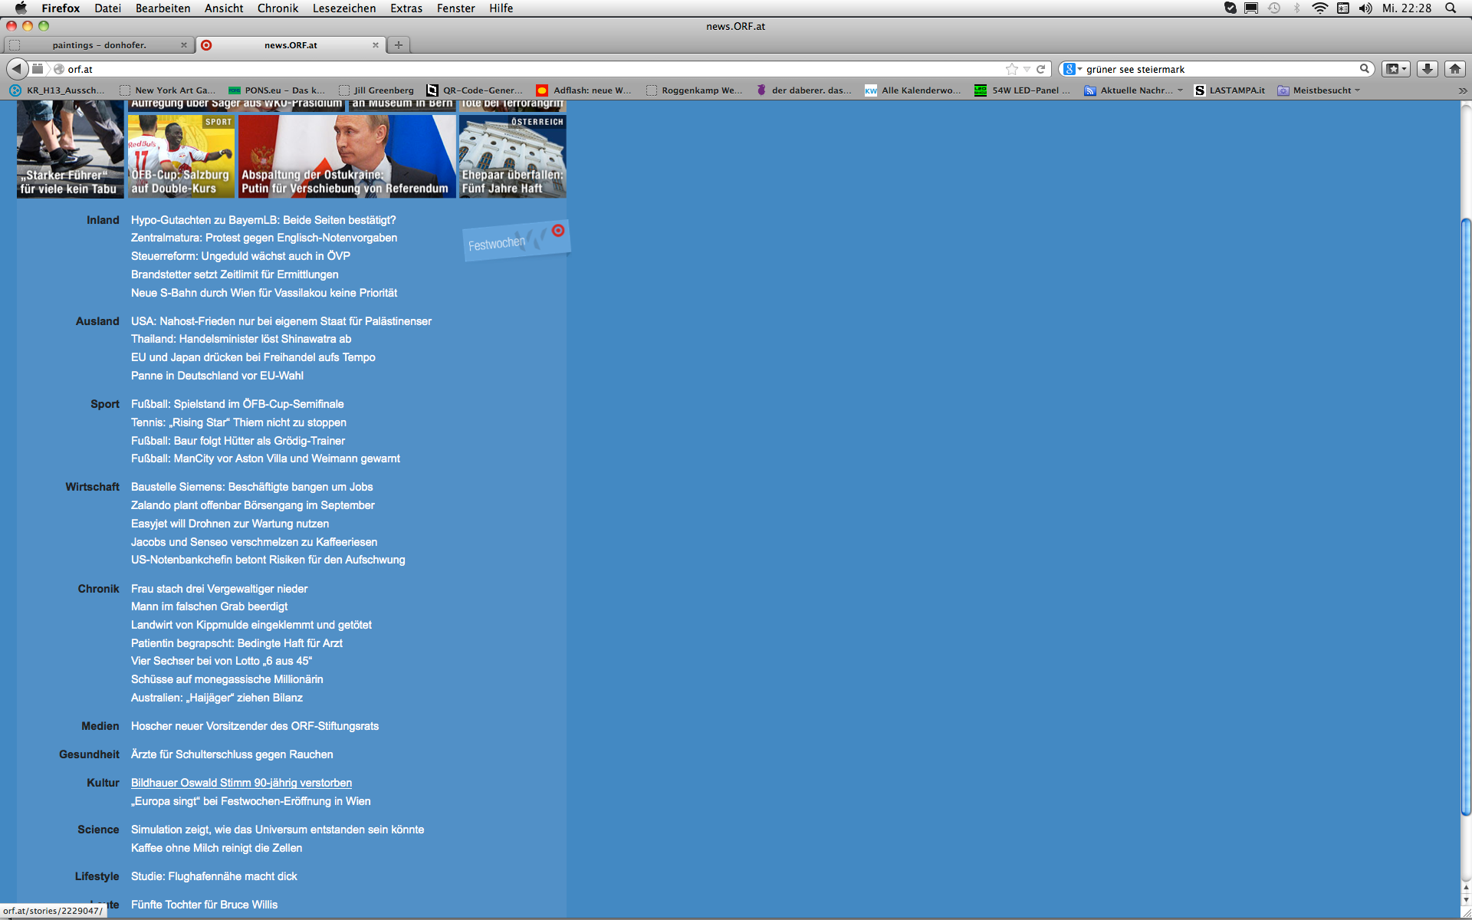
Task: Open the Bearbeiten menu
Action: tap(163, 8)
